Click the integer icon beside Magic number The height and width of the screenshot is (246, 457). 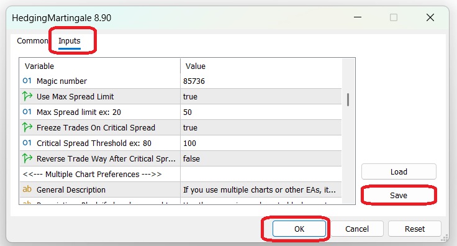tap(27, 81)
